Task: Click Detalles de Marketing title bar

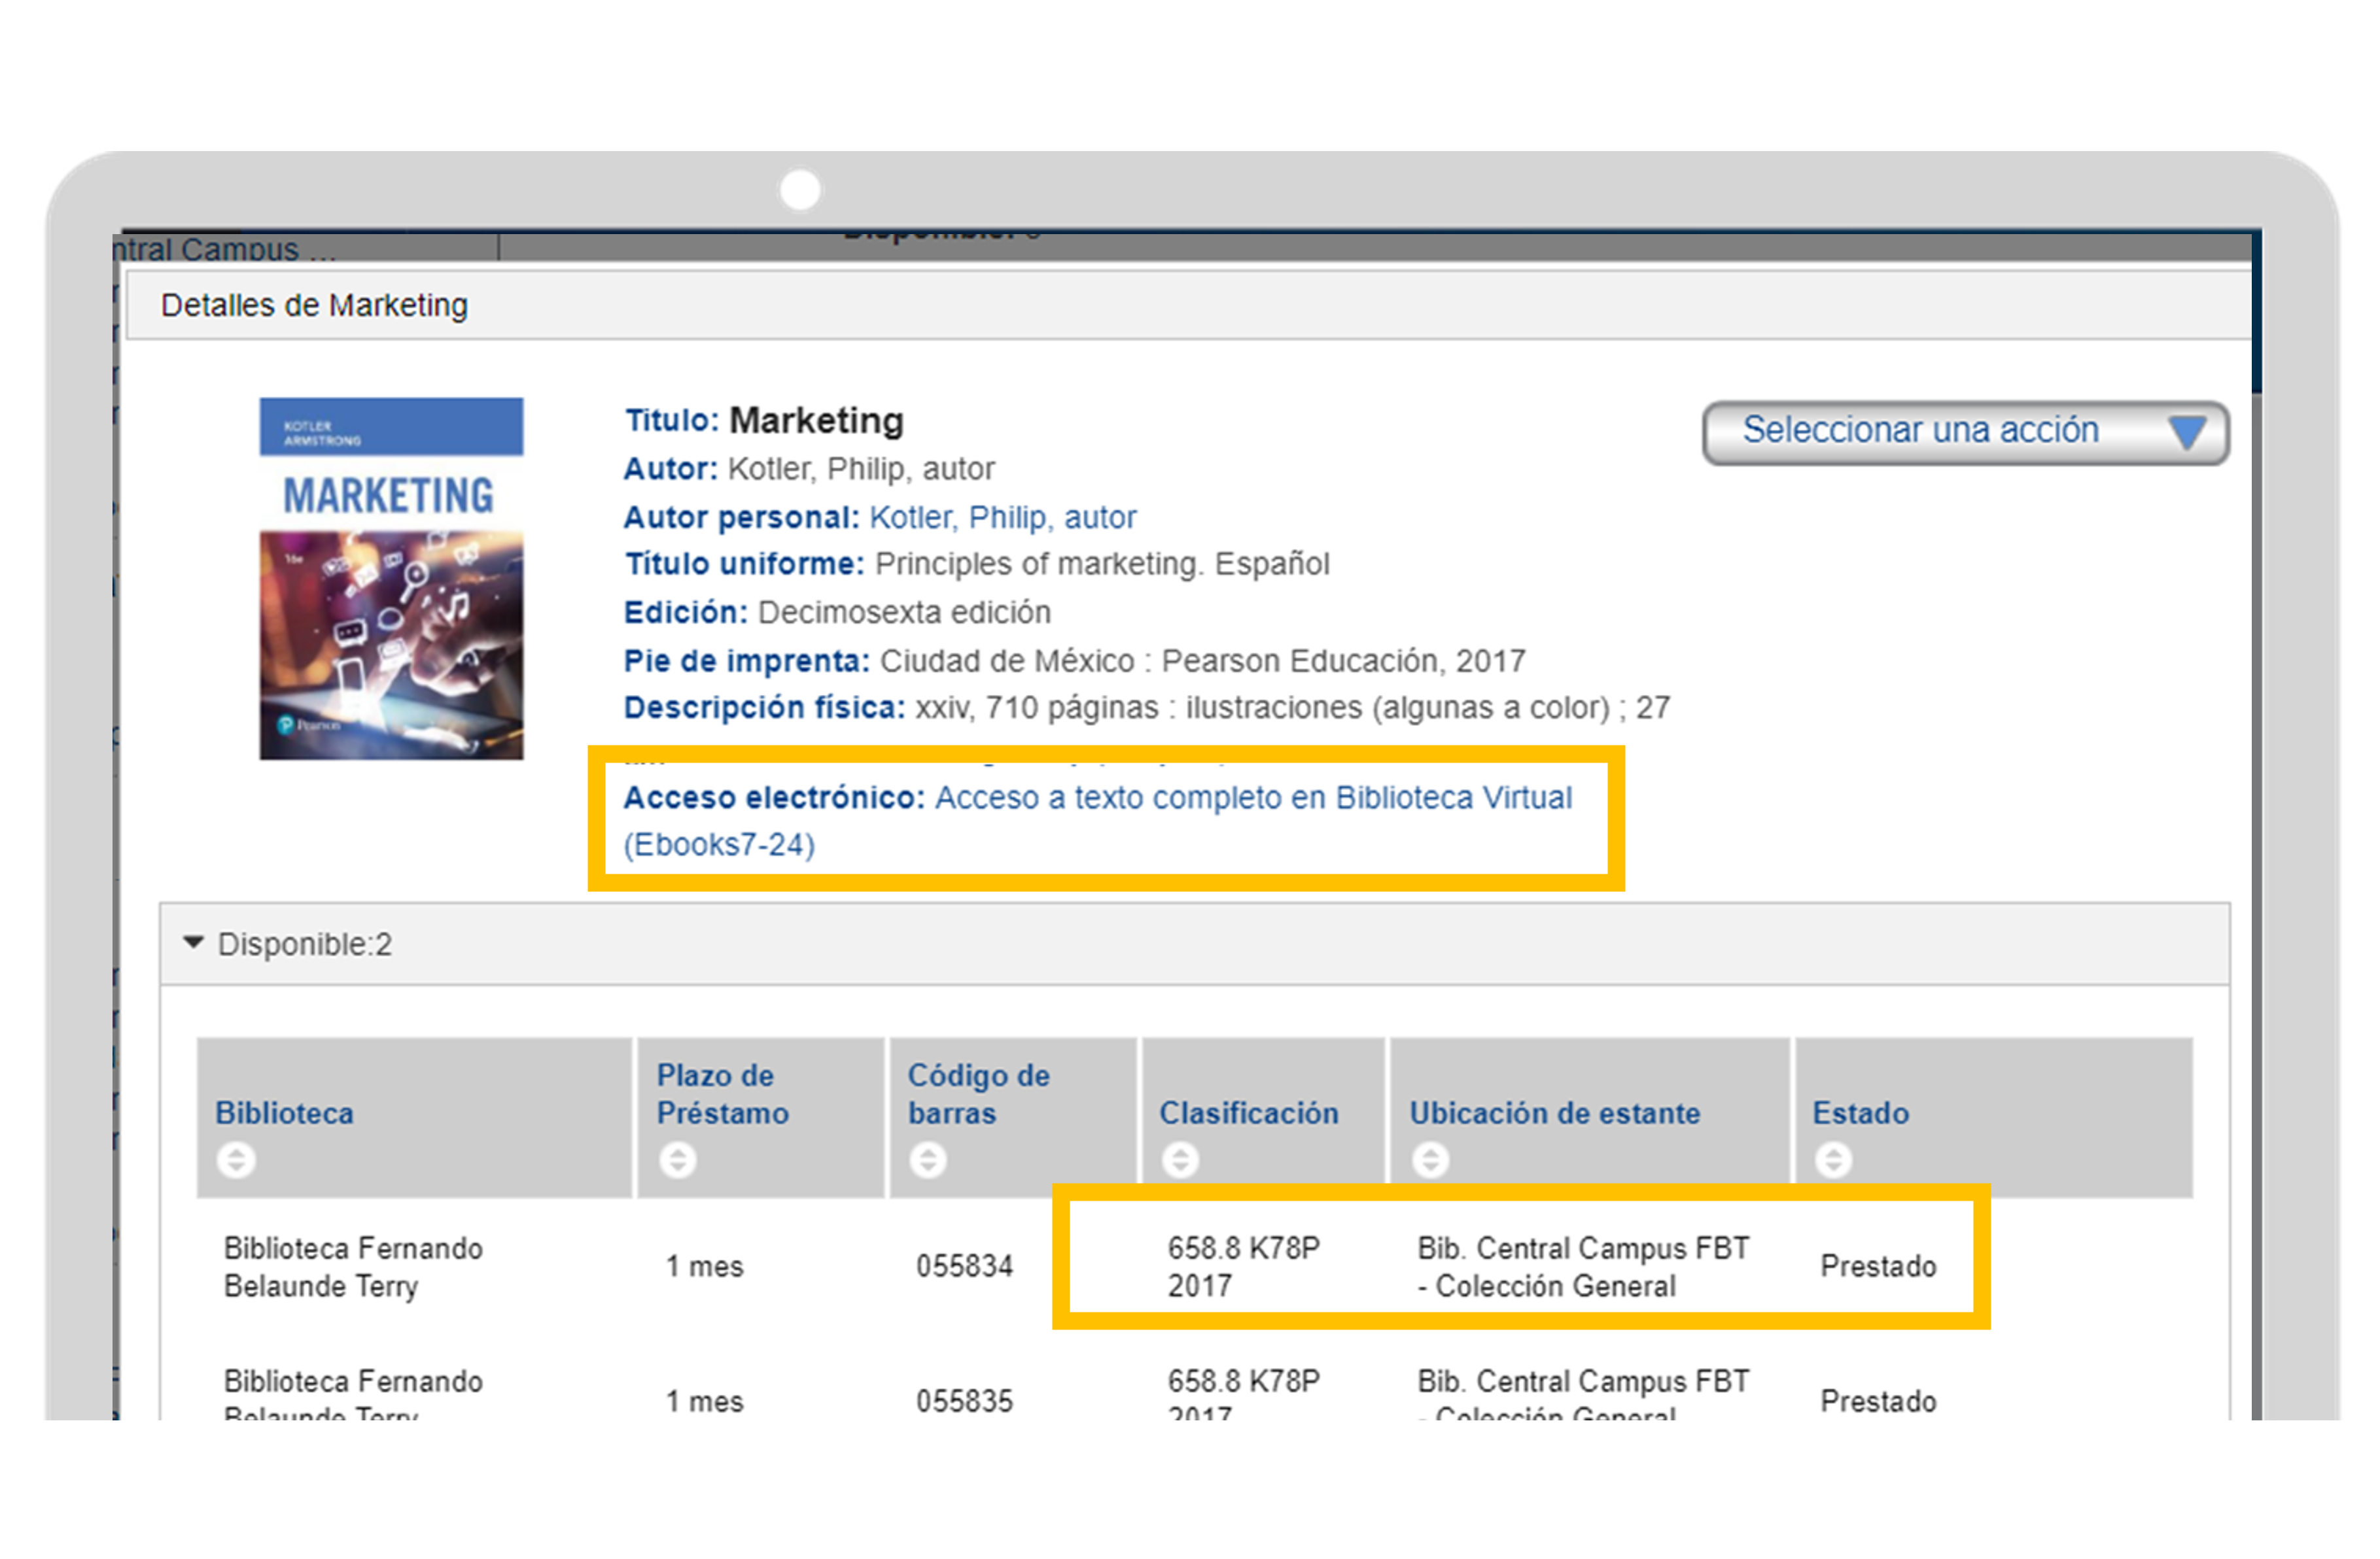Action: click(314, 305)
